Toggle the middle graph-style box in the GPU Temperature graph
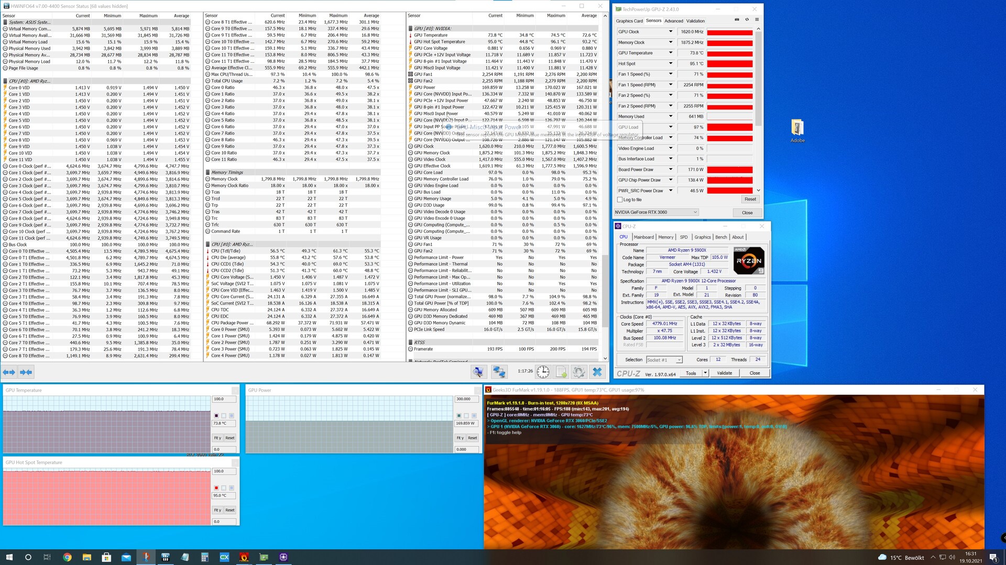1006x565 pixels. coord(224,416)
